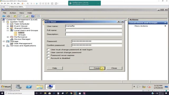Open More Actions submenu arrow
This screenshot has height=95, width=169.
165,26
